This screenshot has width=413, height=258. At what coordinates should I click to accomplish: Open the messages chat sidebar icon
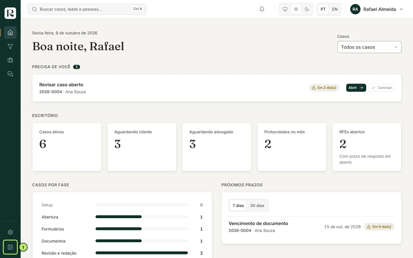(x=10, y=74)
